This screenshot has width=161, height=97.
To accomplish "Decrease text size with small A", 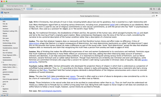I will (x=152, y=16).
